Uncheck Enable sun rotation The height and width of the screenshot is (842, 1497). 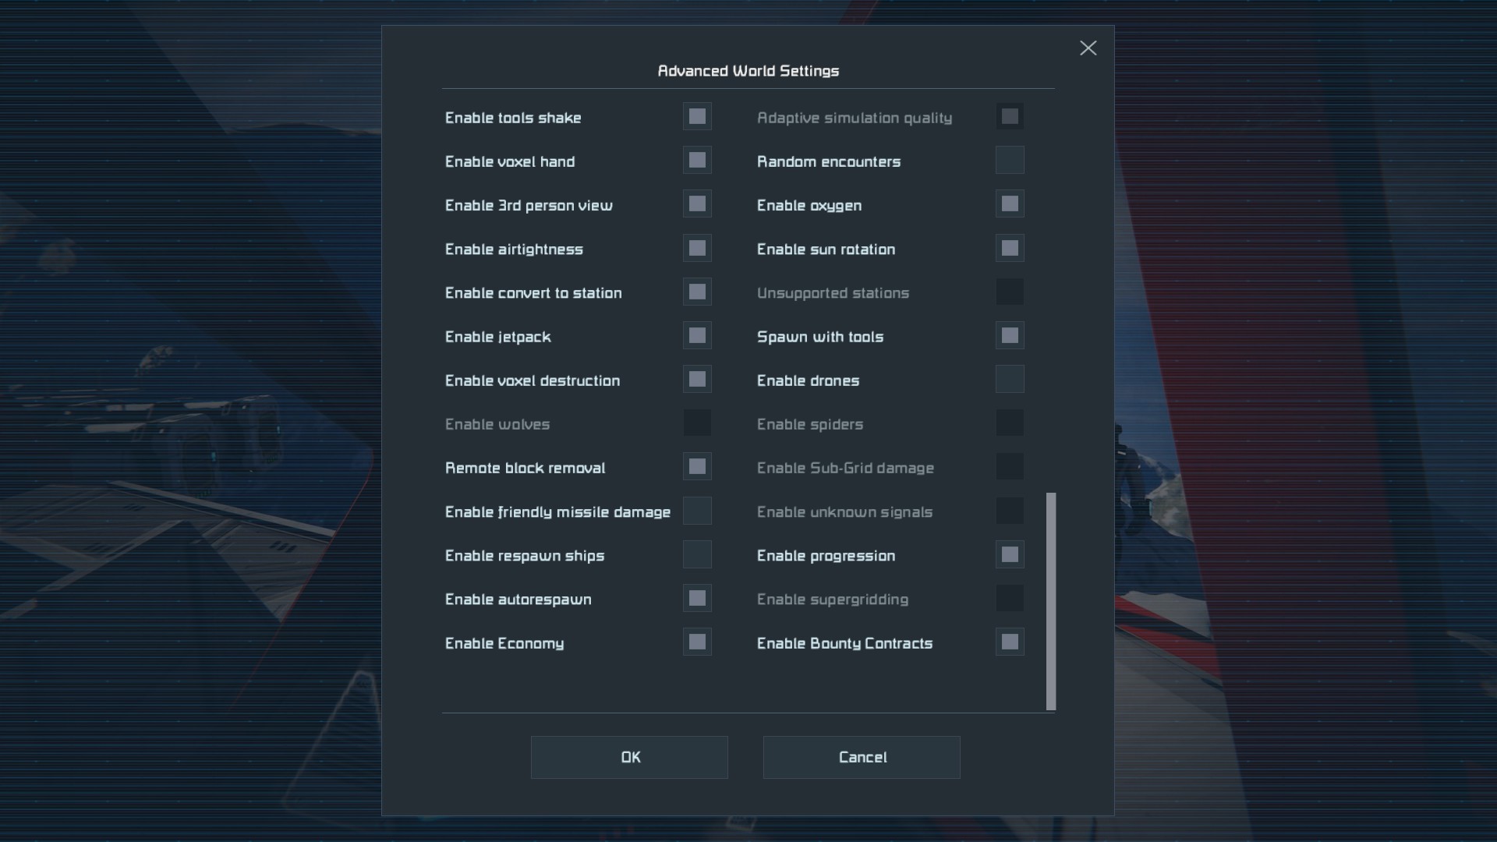(1010, 249)
